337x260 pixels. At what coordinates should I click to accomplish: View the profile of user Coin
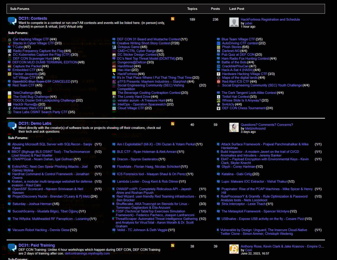[249, 250]
